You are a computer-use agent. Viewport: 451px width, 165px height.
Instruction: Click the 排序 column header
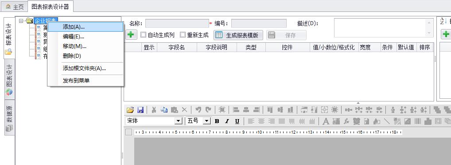pyautogui.click(x=424, y=48)
